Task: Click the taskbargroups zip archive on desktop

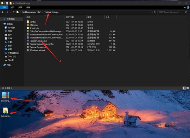Action: tap(6, 95)
